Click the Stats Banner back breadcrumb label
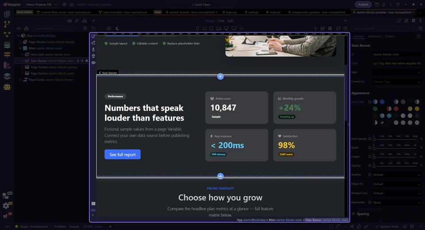This screenshot has height=230, width=425. (x=108, y=73)
